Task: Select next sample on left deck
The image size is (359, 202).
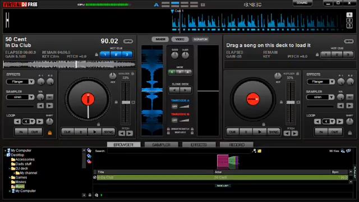Action: click(49, 105)
